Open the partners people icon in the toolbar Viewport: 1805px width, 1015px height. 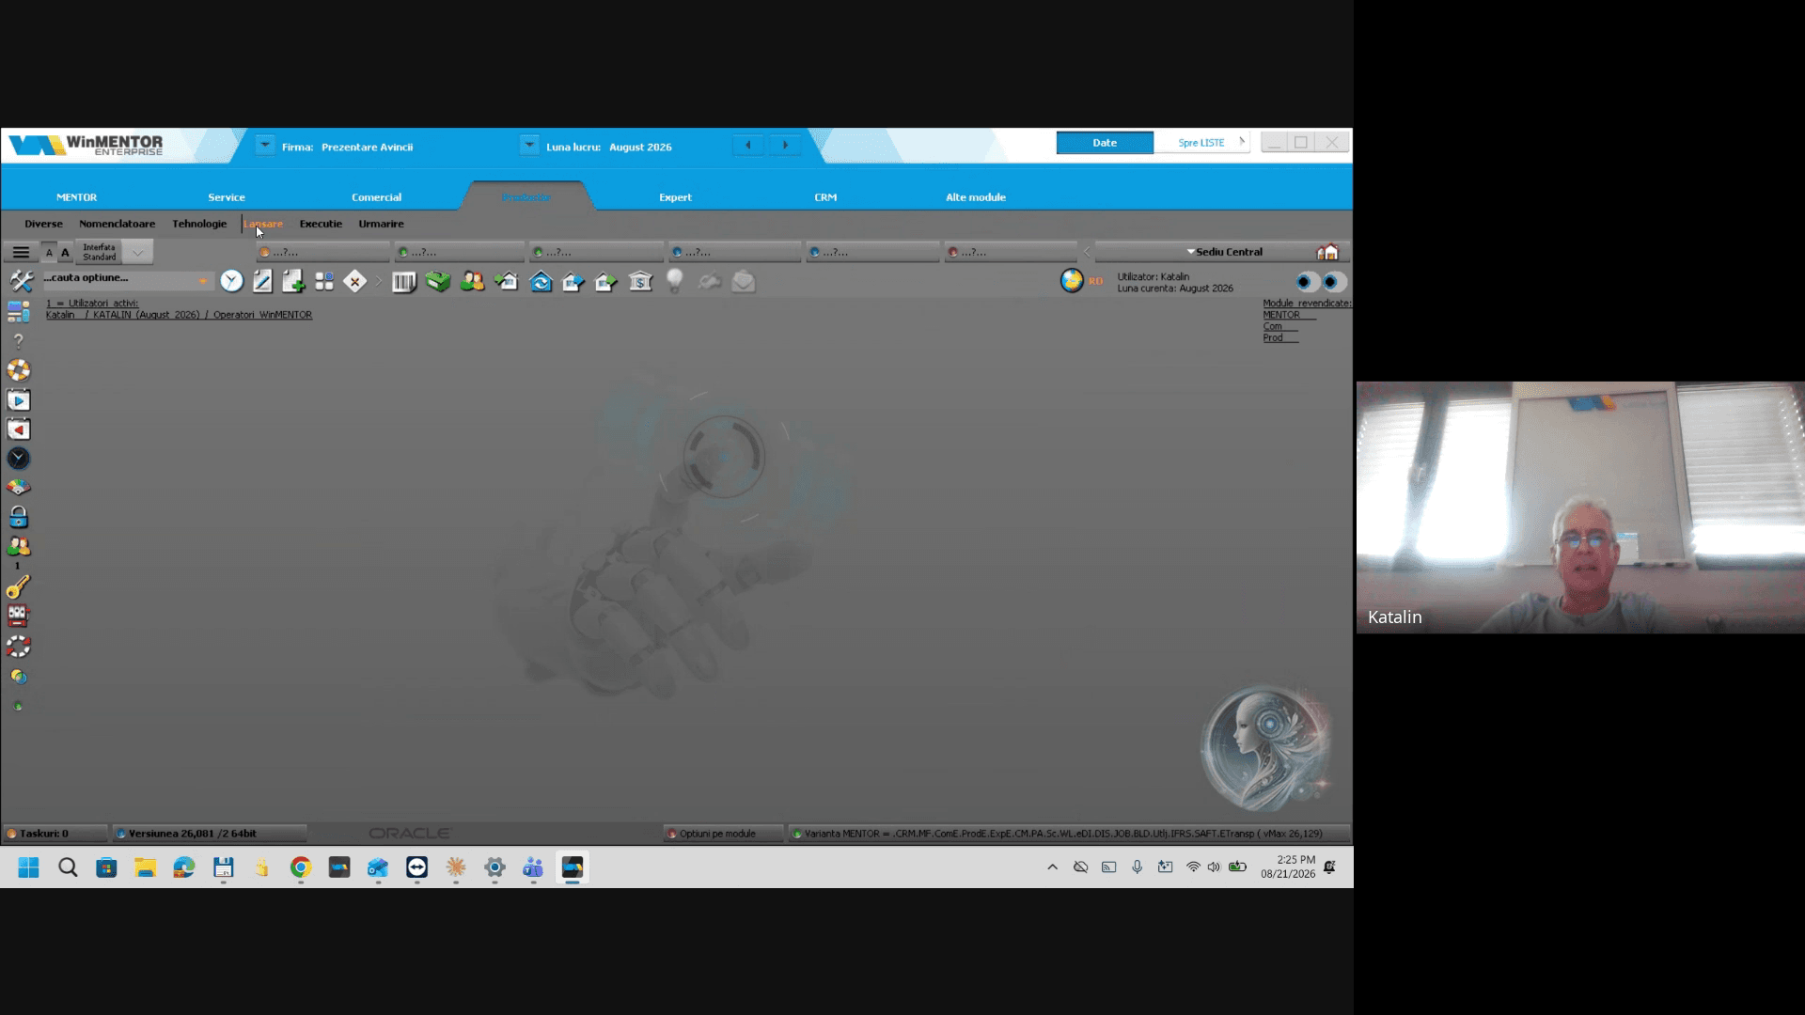[472, 281]
